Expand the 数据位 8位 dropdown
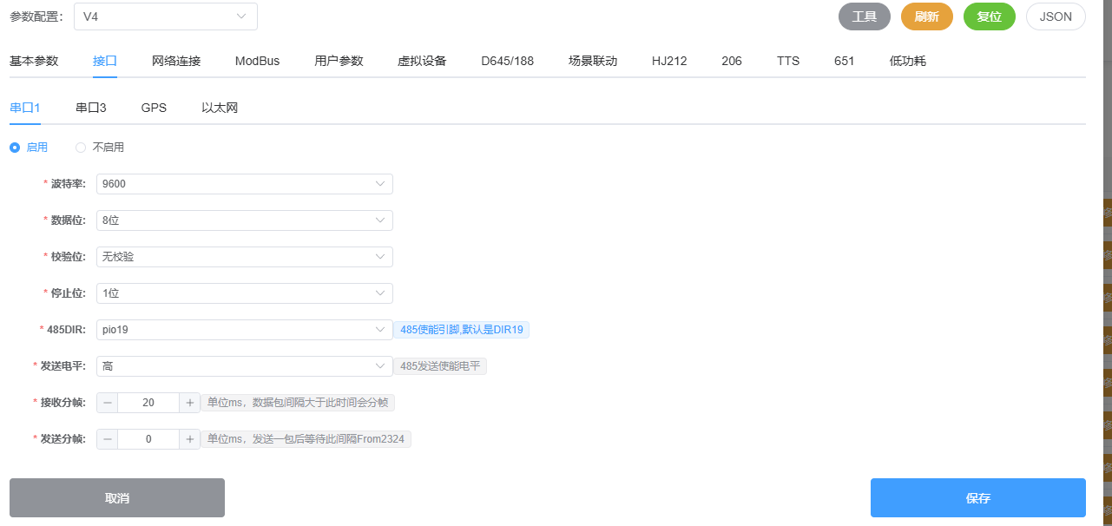1112x526 pixels. tap(245, 220)
